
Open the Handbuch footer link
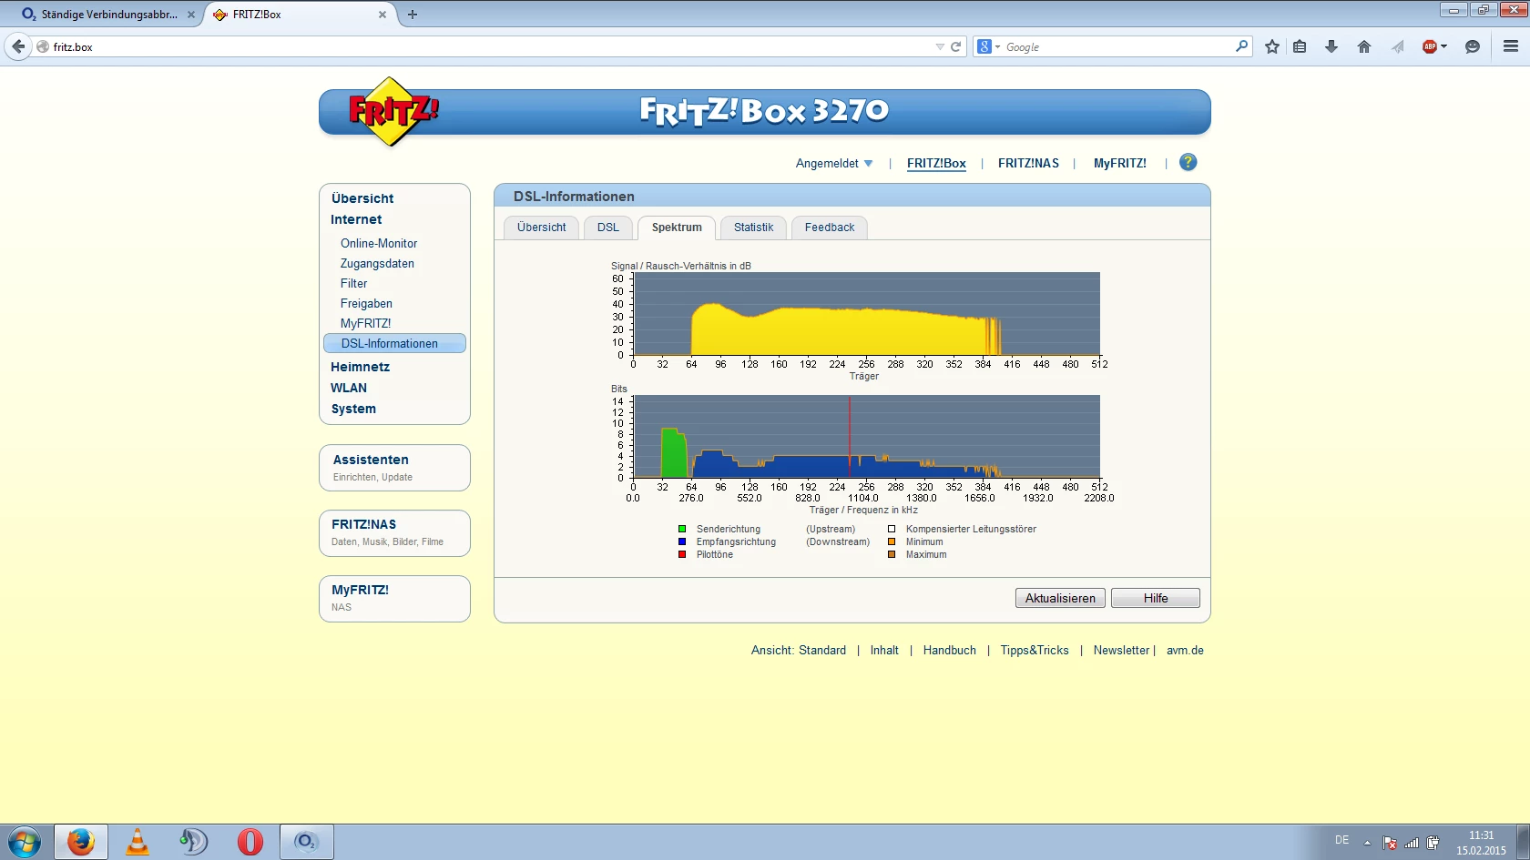[950, 651]
